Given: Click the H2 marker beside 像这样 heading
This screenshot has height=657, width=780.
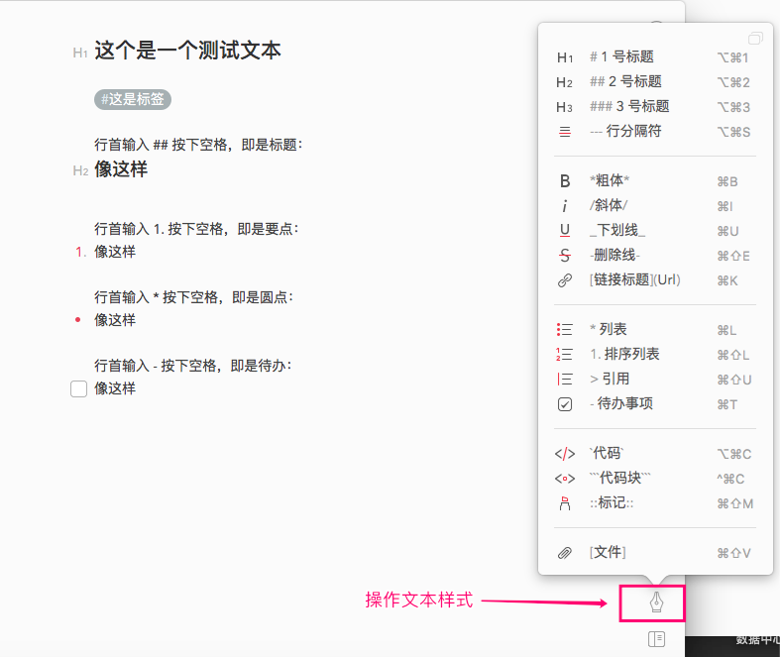Looking at the screenshot, I should click(80, 171).
